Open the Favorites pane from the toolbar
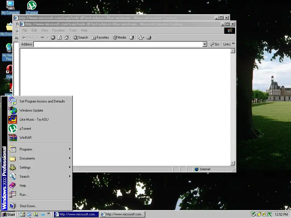Viewport: 291px width, 218px height. (100, 37)
